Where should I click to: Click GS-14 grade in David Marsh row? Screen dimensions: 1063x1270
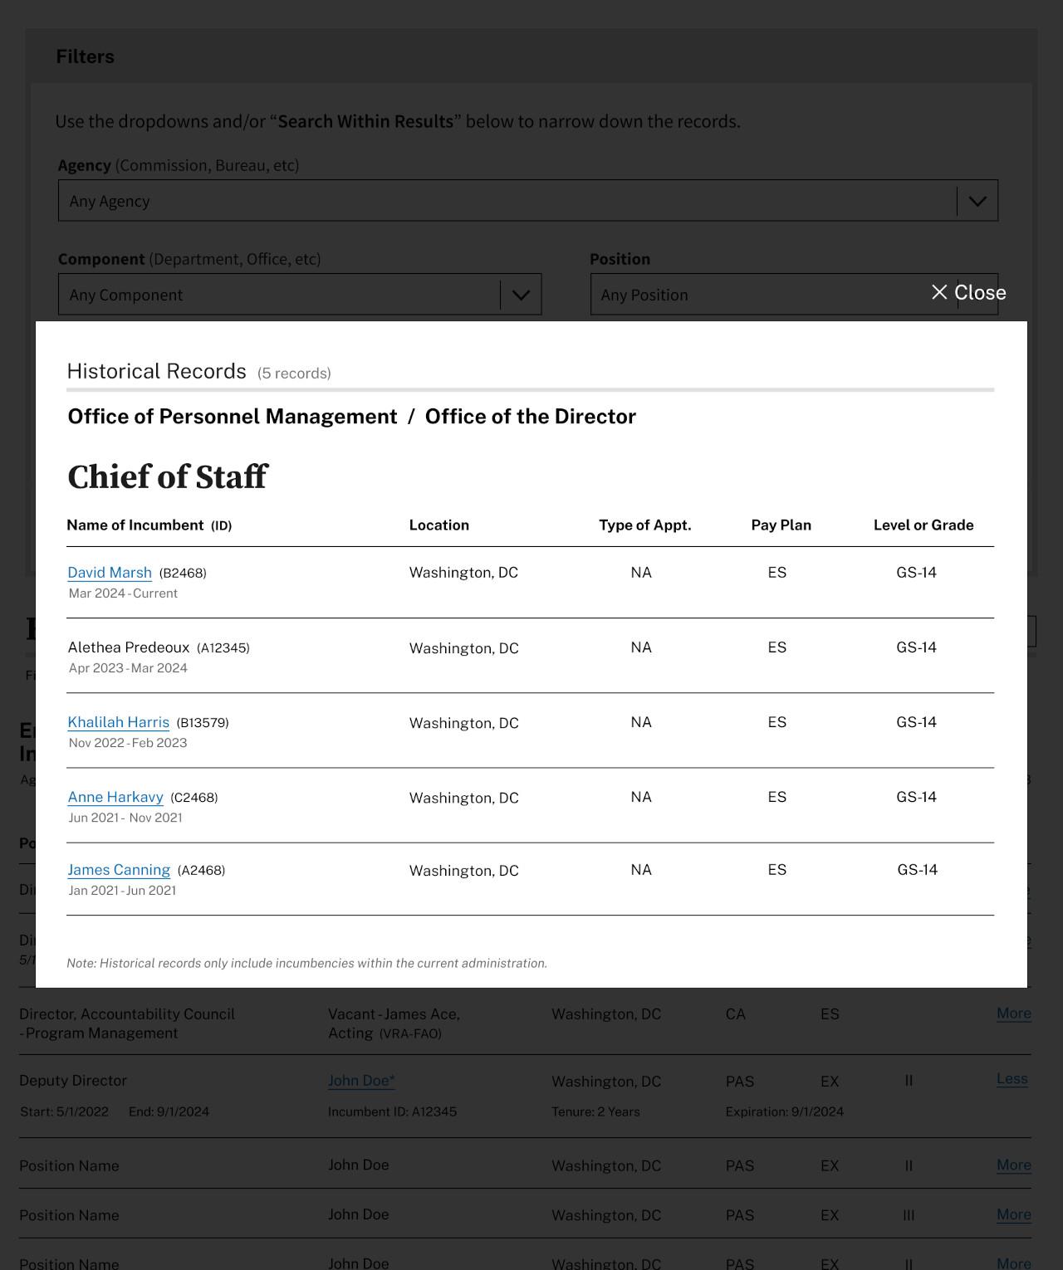click(917, 572)
